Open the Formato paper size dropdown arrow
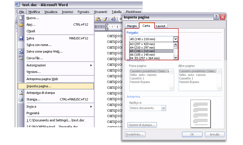243x145 pixels. (x=175, y=39)
